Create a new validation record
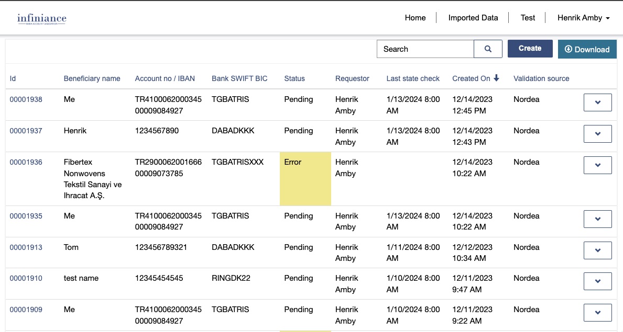 coord(530,49)
